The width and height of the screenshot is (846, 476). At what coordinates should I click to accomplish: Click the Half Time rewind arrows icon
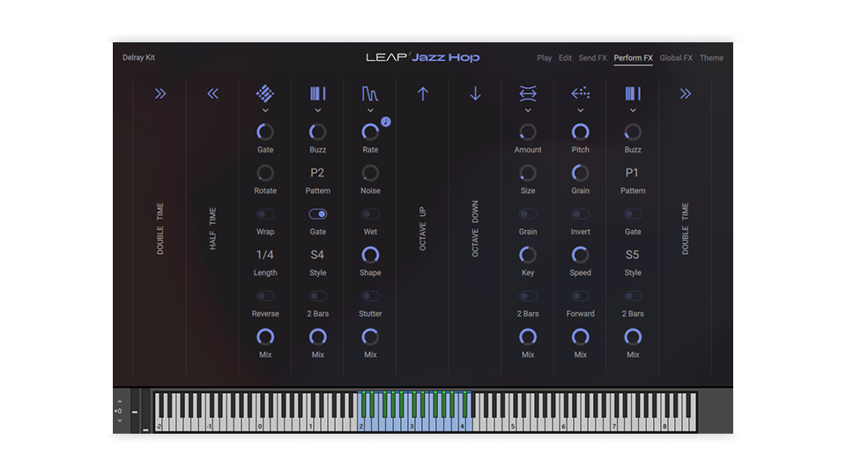pos(212,93)
